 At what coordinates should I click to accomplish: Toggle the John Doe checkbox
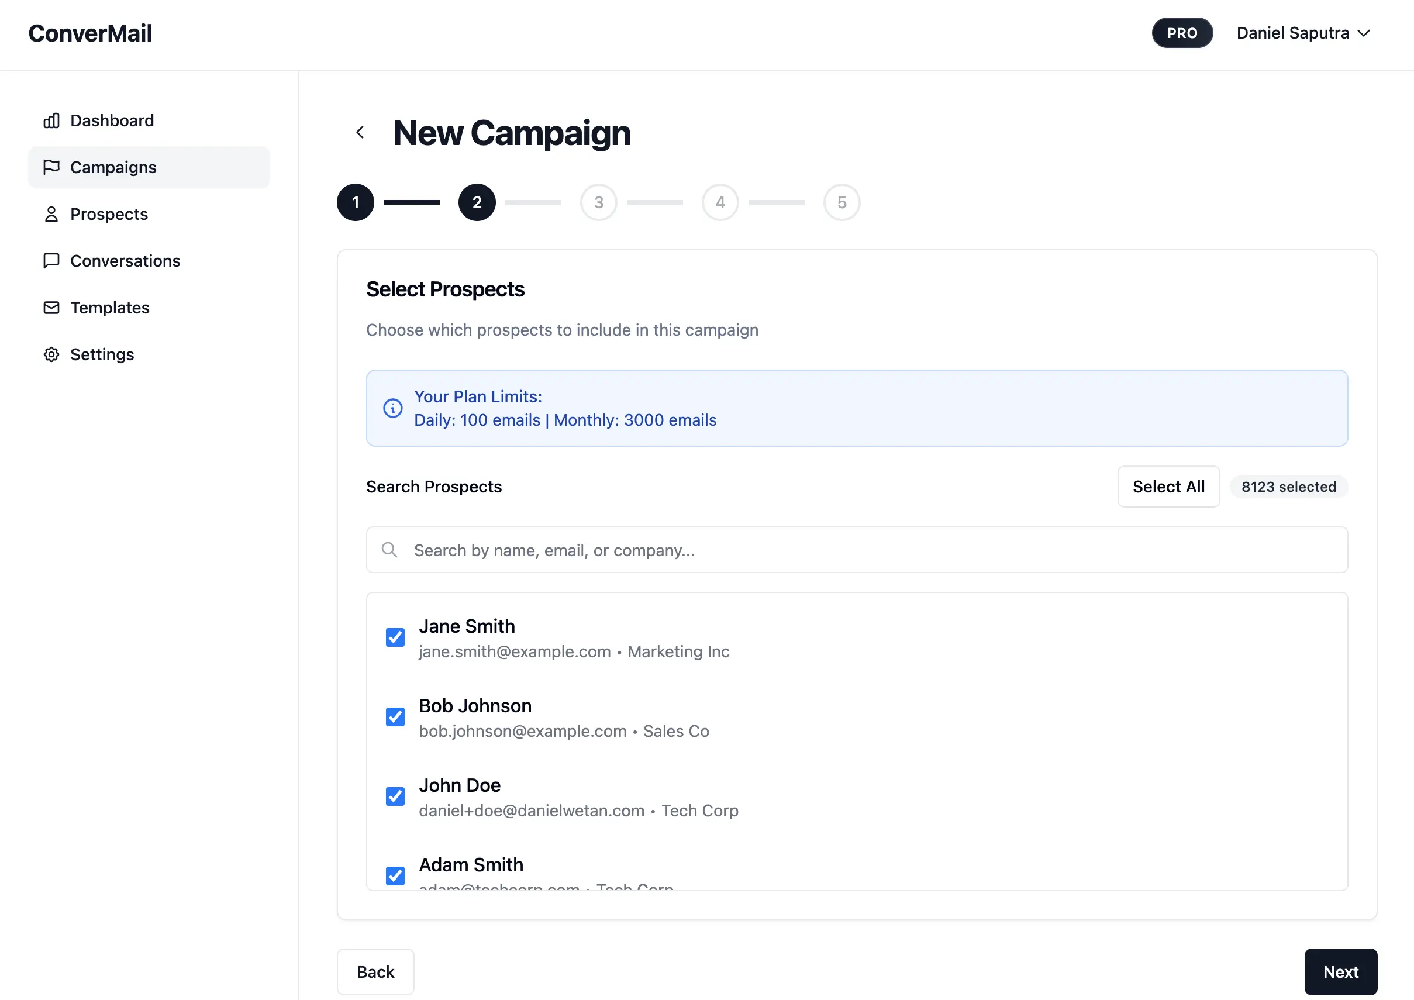[x=395, y=796]
